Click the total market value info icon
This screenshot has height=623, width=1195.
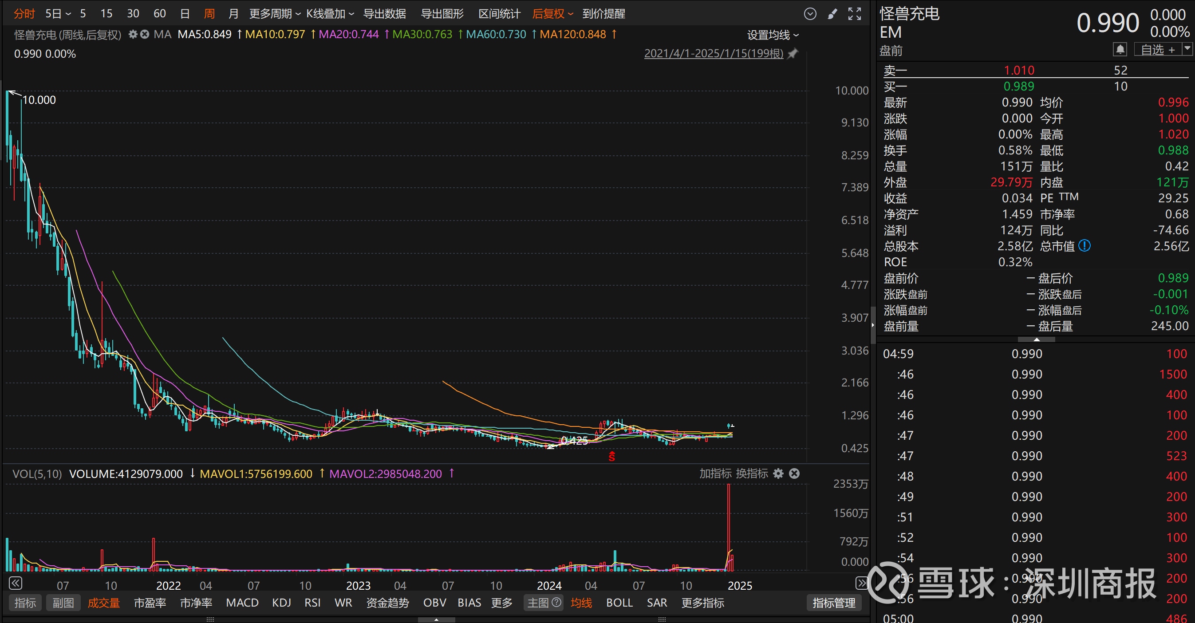pyautogui.click(x=1085, y=246)
